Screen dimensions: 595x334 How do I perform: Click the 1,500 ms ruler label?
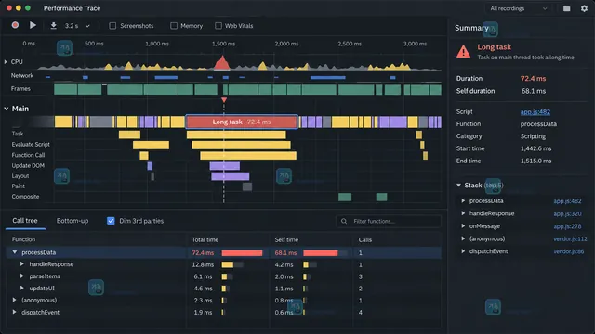[x=223, y=44]
